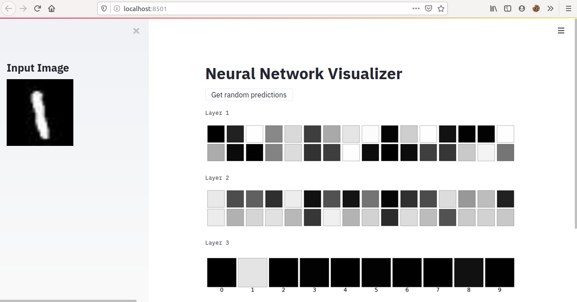
Task: Open the Firefox account icon
Action: point(522,8)
